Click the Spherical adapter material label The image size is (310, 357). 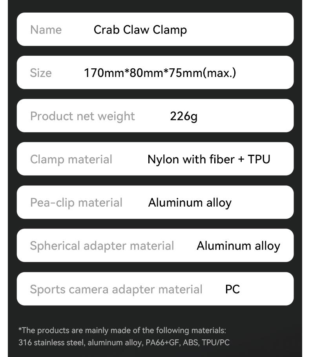[102, 246]
